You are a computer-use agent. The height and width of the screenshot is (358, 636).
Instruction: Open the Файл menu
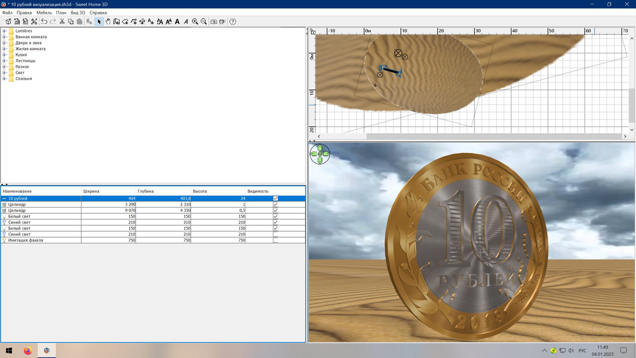click(x=7, y=12)
